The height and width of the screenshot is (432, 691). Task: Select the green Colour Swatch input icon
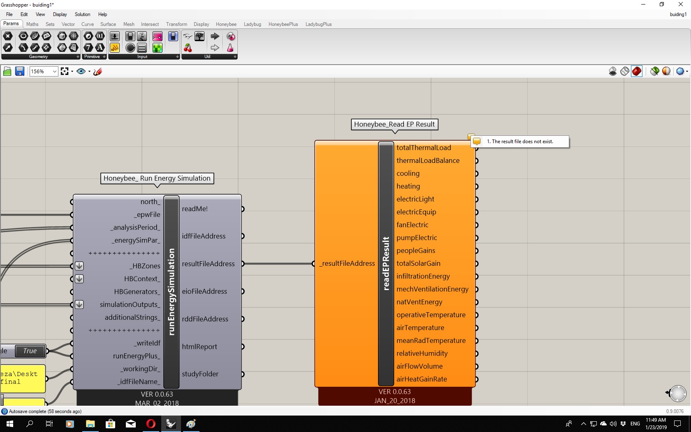point(158,48)
